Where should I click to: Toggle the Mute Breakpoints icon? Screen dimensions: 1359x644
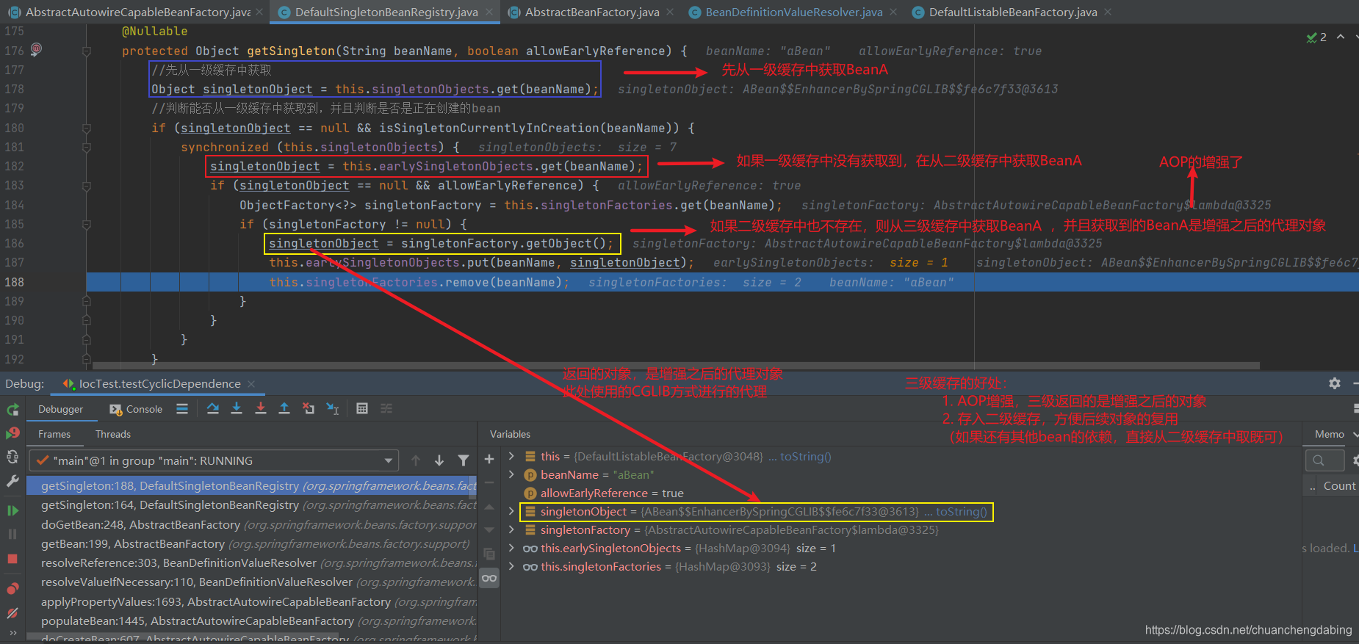(12, 613)
